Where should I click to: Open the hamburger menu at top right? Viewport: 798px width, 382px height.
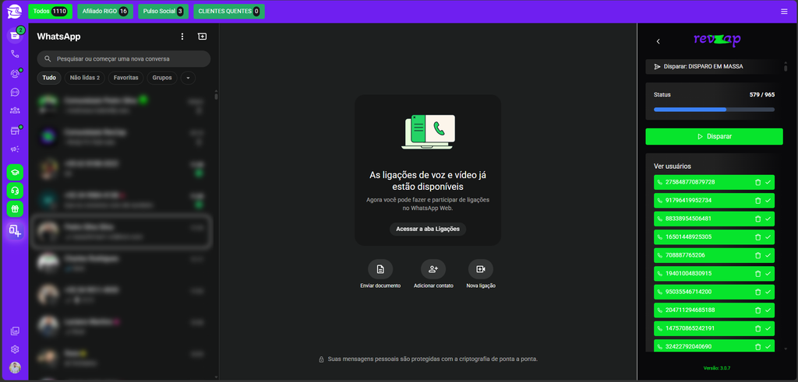784,11
